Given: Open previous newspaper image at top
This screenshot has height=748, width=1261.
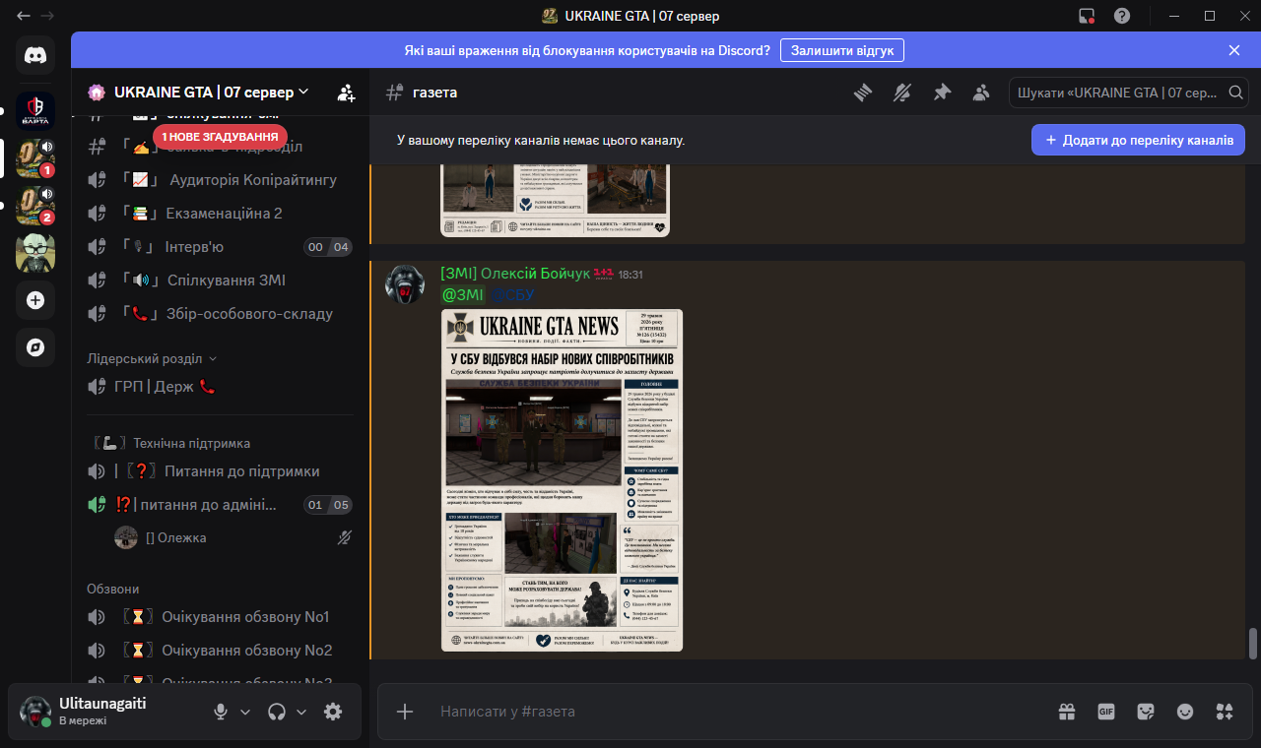Looking at the screenshot, I should (555, 202).
